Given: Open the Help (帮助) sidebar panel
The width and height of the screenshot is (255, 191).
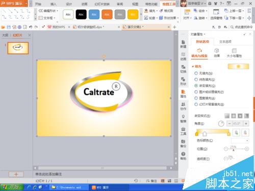Looking at the screenshot, I should (x=183, y=156).
